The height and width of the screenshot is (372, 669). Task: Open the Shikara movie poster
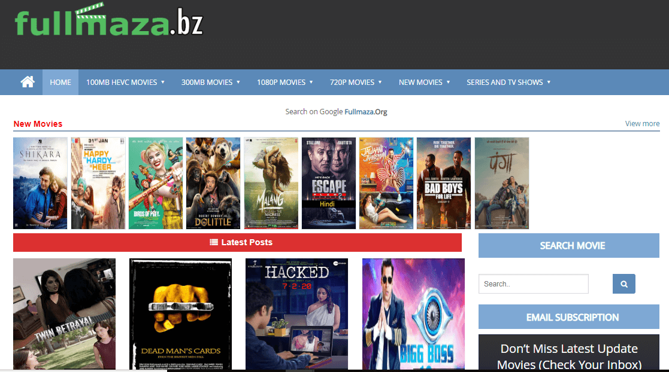pos(40,183)
